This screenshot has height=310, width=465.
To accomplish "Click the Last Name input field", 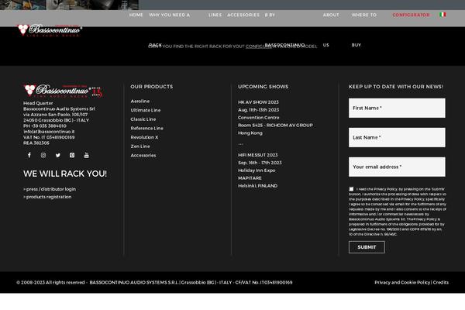I will pos(397,137).
